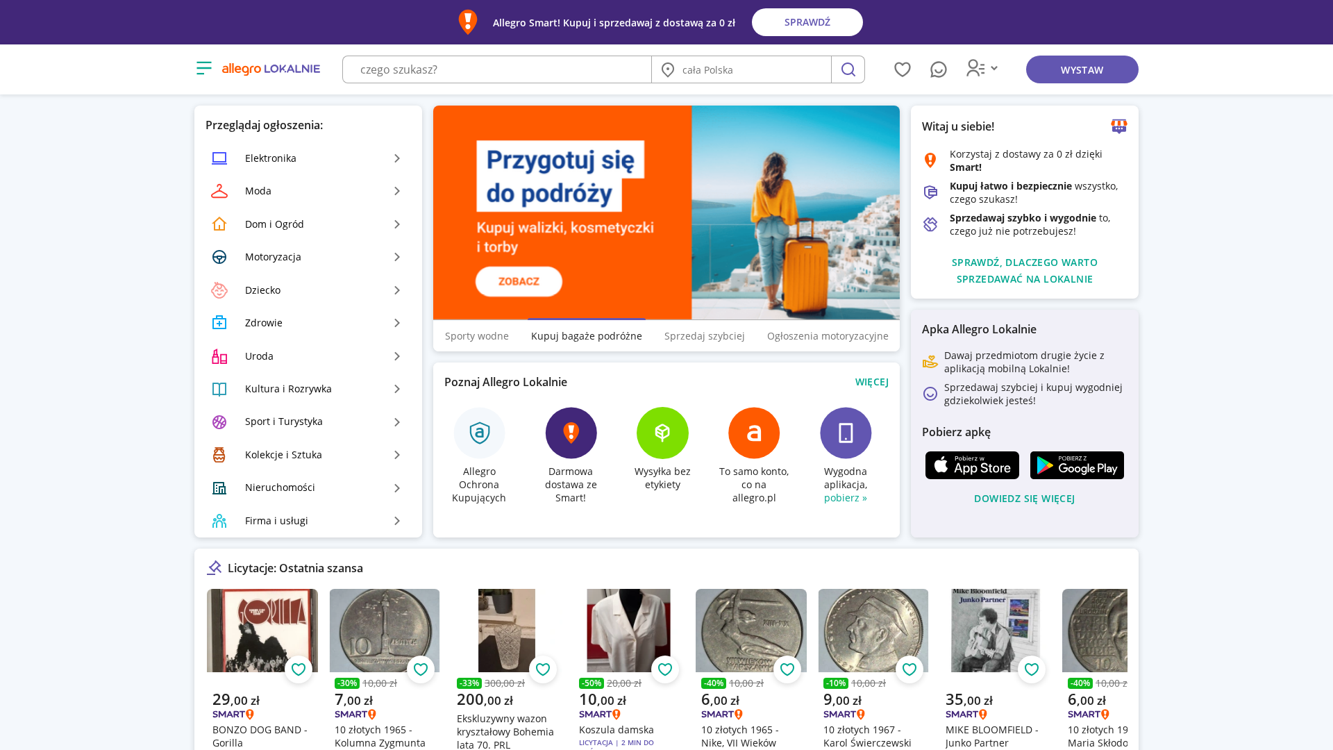Open messages chat bubble icon

tap(938, 69)
